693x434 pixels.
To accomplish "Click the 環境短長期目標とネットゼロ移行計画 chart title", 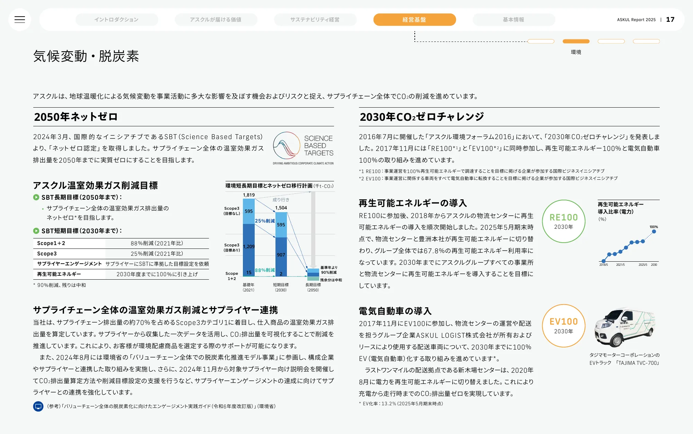I will pos(279,186).
